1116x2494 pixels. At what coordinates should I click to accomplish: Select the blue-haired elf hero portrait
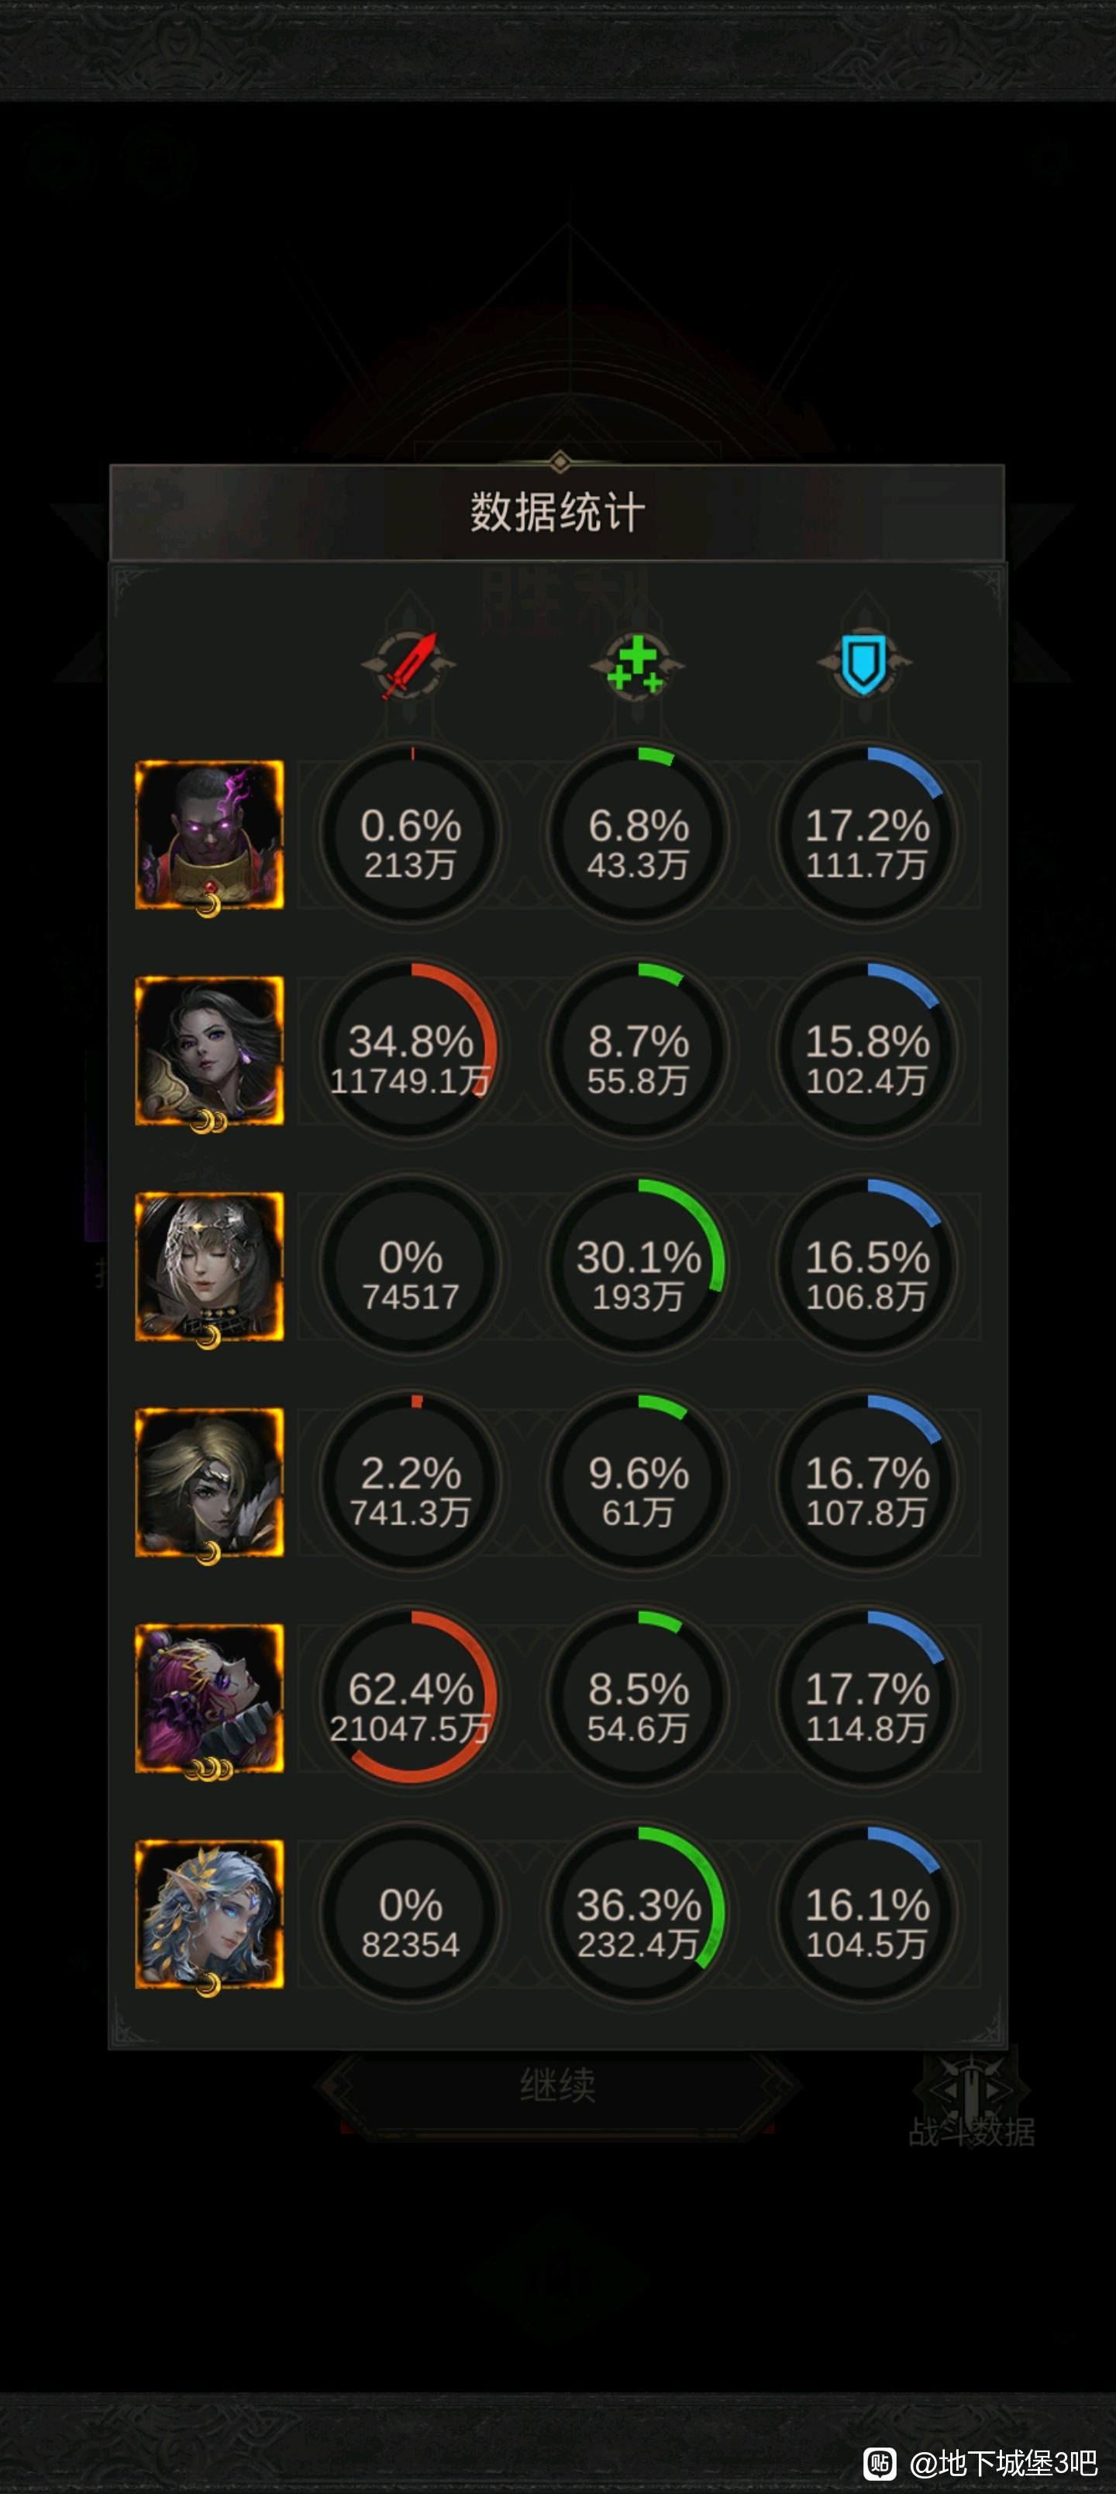(209, 1915)
